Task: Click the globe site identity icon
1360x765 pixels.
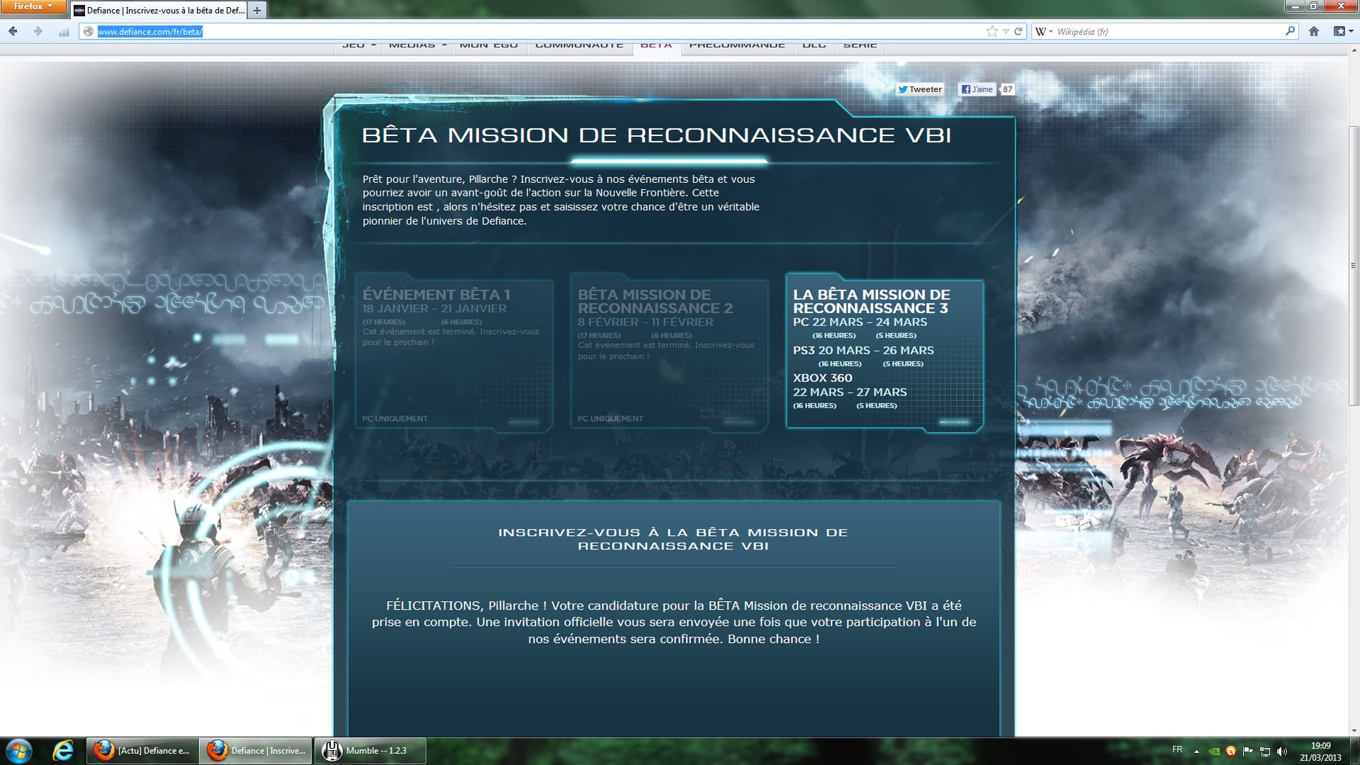Action: click(x=89, y=31)
